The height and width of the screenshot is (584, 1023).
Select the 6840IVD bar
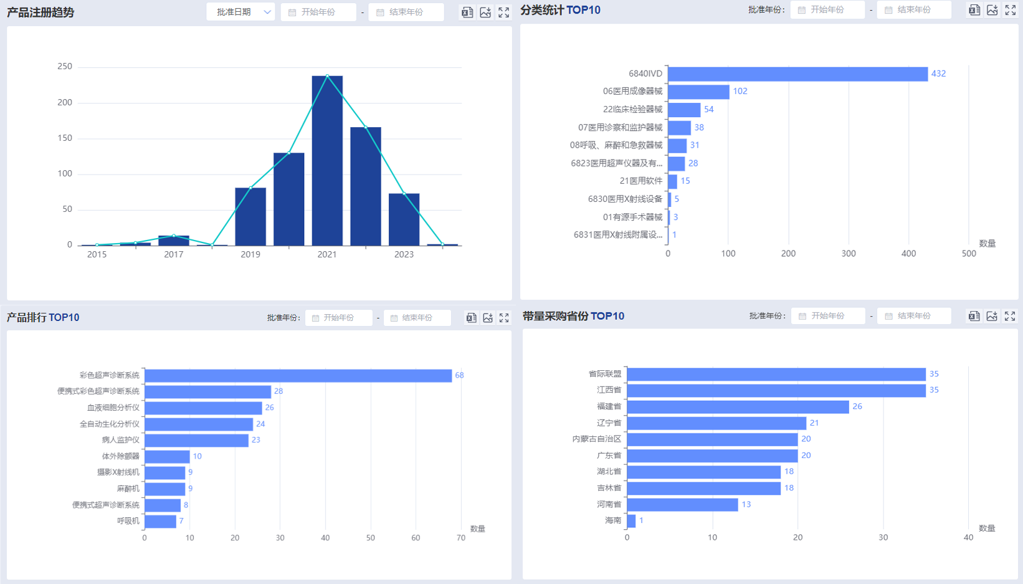point(797,74)
